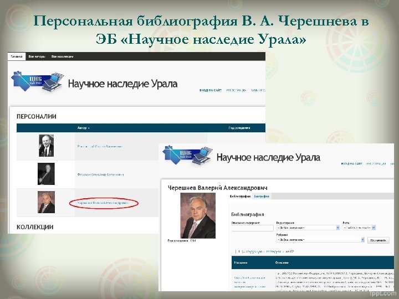Click the КОЛЛЕКЦИИ section heading

[35, 227]
